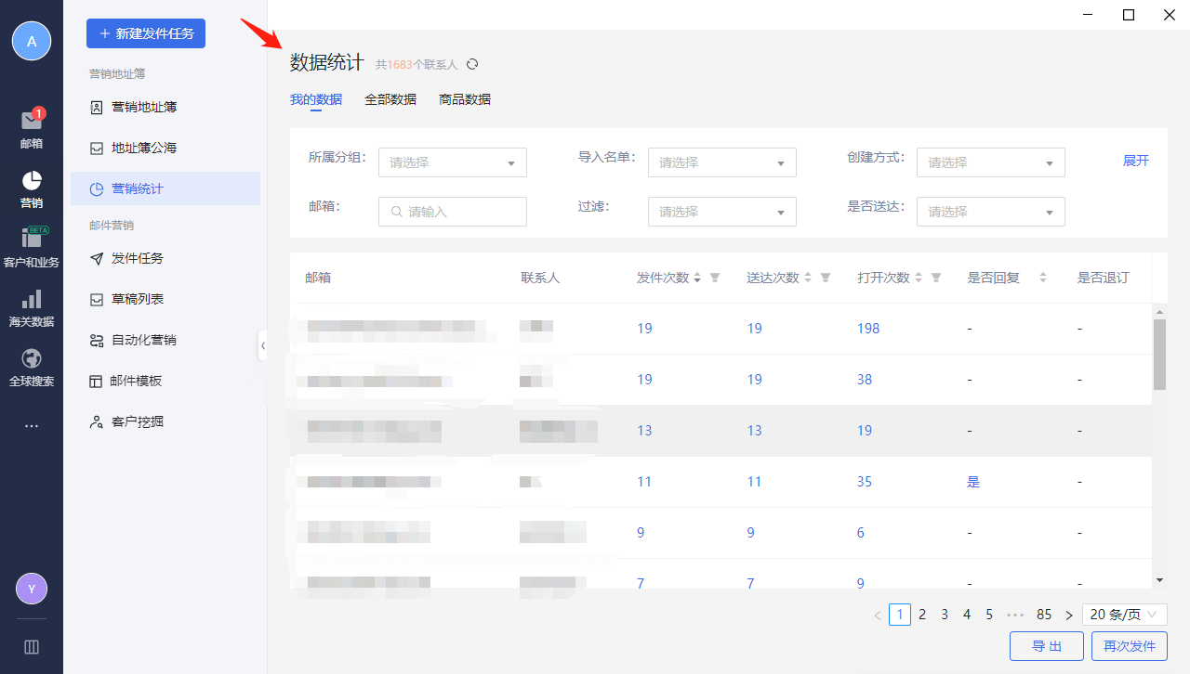
Task: Click the vertical scrollbar of the table
Action: point(1158,355)
